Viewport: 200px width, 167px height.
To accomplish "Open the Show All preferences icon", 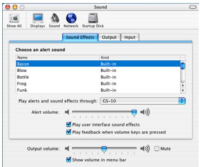I will [x=14, y=21].
